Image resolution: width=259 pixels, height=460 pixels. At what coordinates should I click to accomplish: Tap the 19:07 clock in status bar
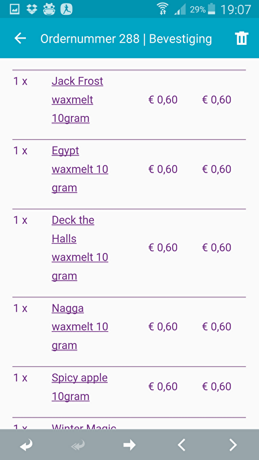(235, 10)
